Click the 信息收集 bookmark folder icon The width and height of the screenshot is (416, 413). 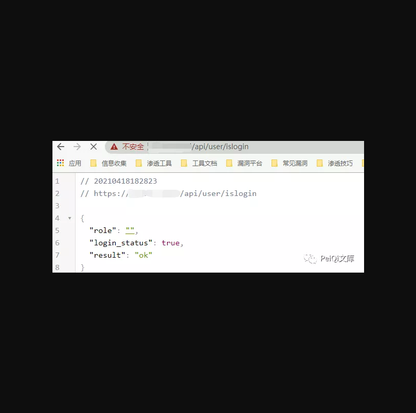pos(94,163)
